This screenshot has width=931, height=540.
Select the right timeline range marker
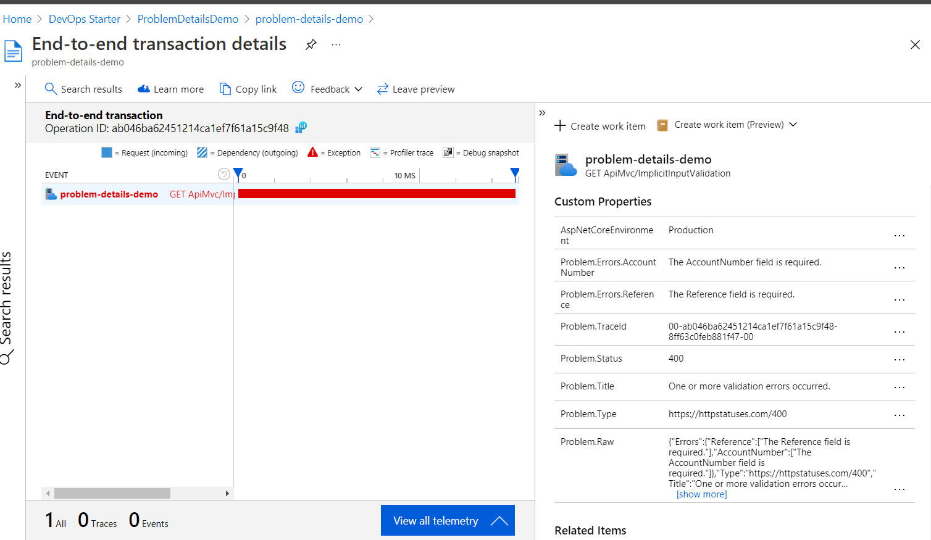coord(515,175)
